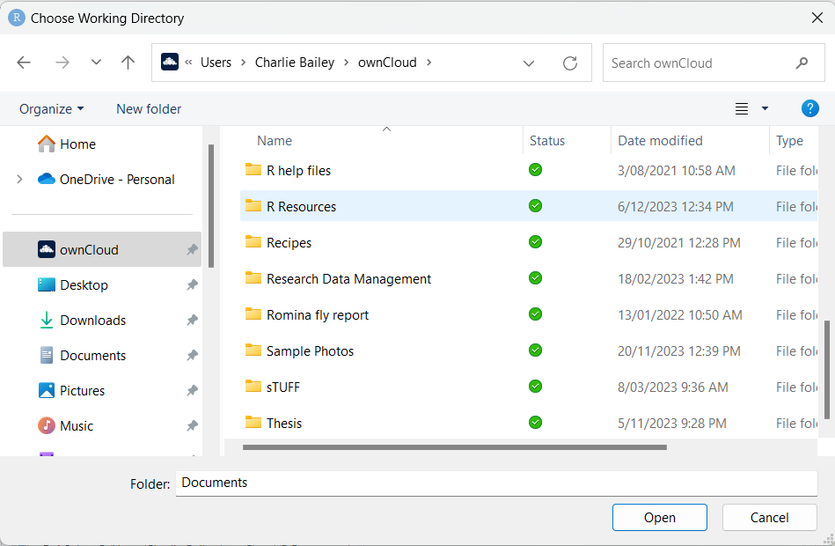The width and height of the screenshot is (835, 546).
Task: Refresh the ownCloud folder listing
Action: (570, 63)
